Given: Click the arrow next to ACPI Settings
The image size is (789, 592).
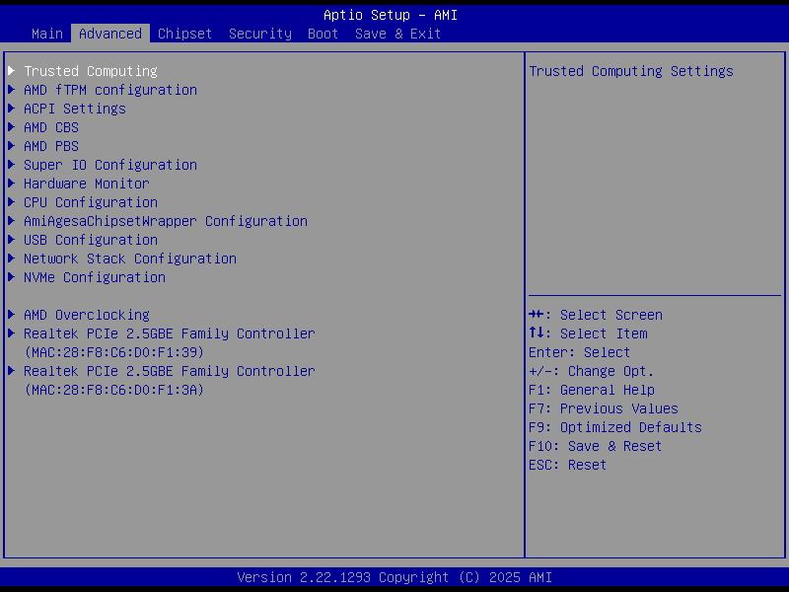Looking at the screenshot, I should (x=12, y=109).
